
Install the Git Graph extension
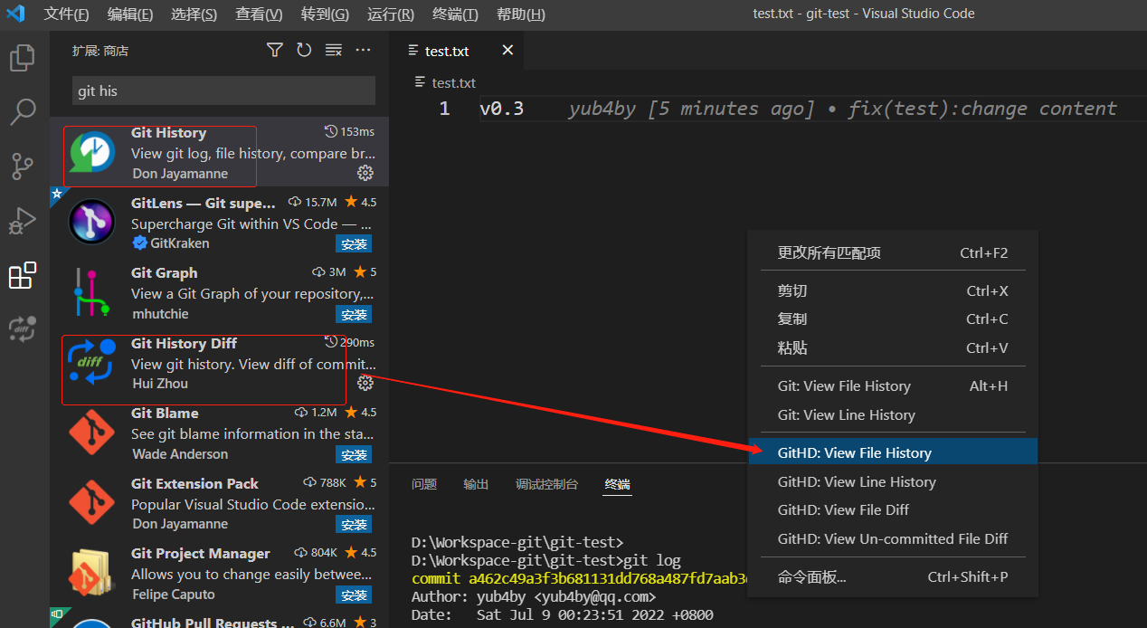[x=354, y=314]
